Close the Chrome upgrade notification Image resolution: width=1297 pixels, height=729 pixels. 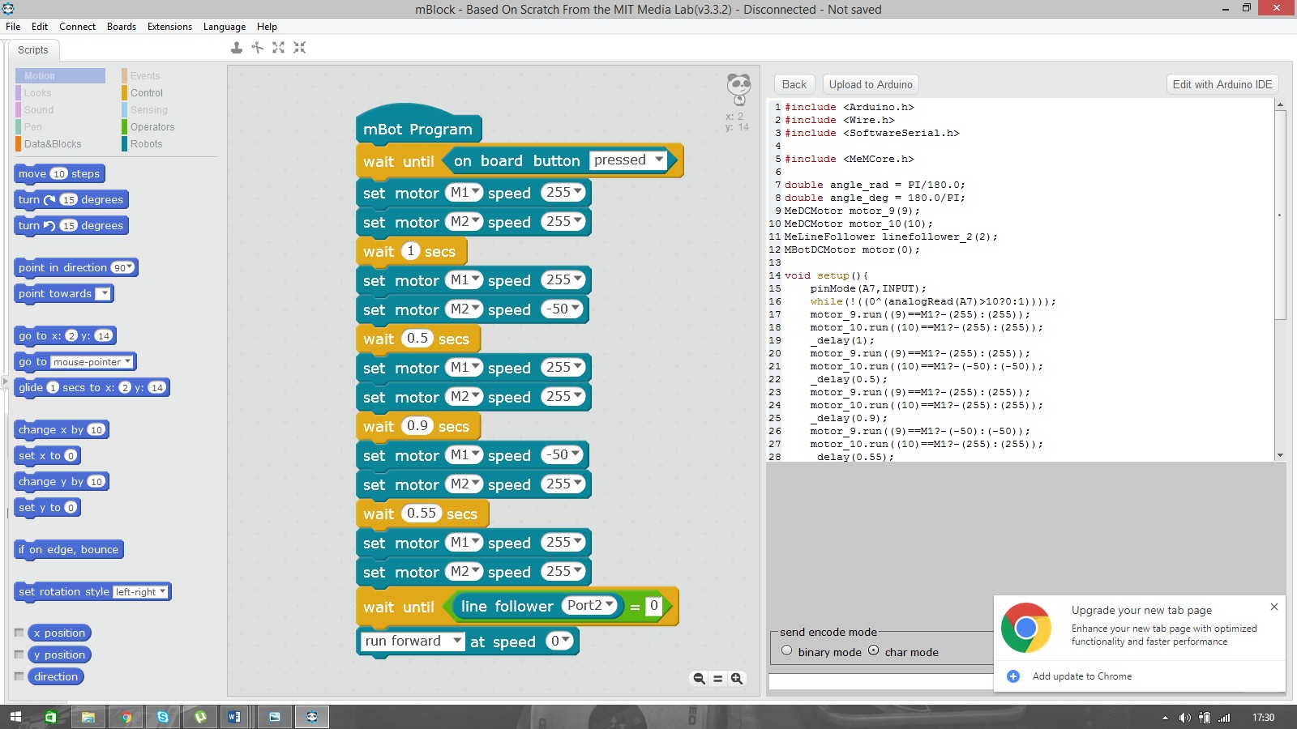point(1274,607)
